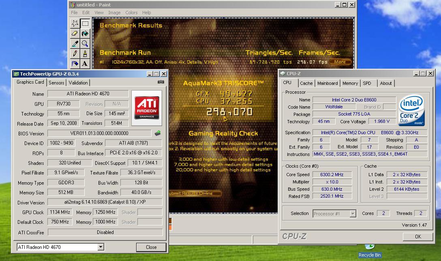Select the Pick Color eyedropper tool
Image resolution: width=441 pixels, height=261 pixels.
click(75, 44)
